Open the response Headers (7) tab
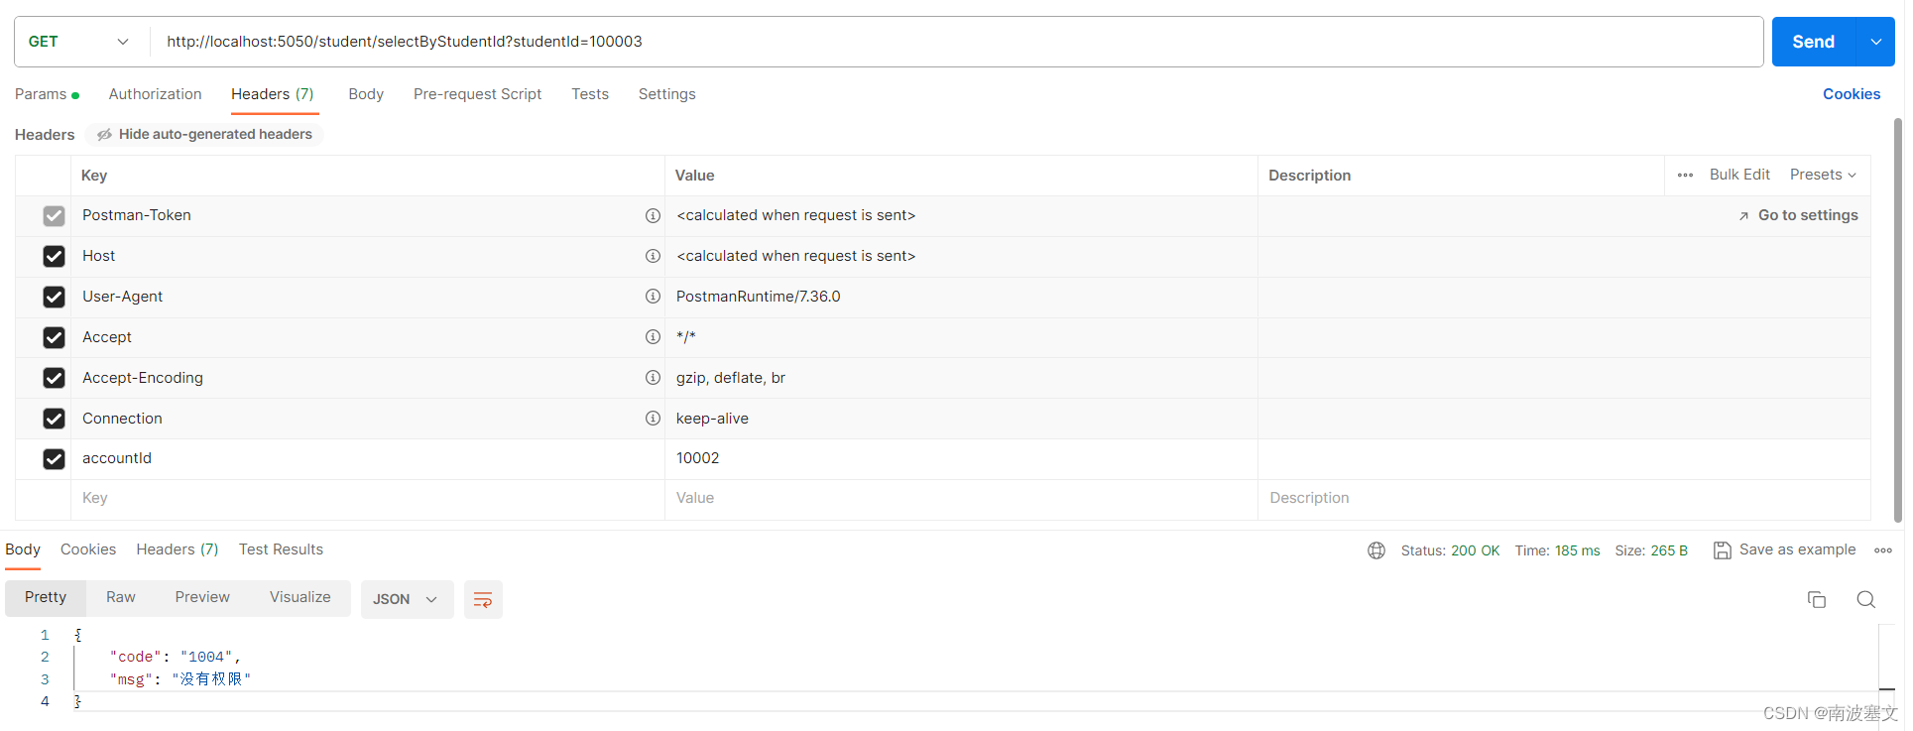 tap(178, 549)
